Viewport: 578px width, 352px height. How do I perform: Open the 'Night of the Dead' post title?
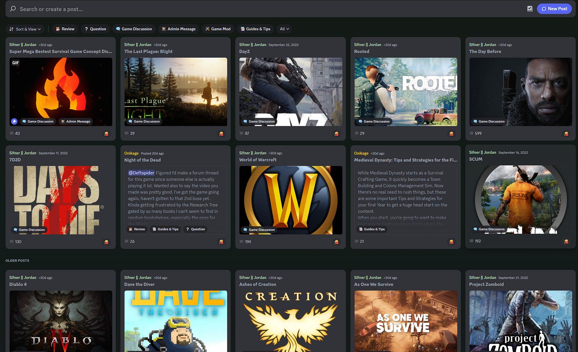[143, 160]
